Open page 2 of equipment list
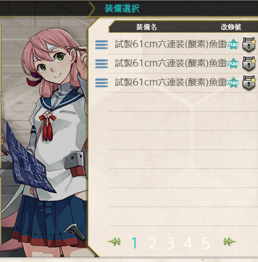 pos(153,243)
